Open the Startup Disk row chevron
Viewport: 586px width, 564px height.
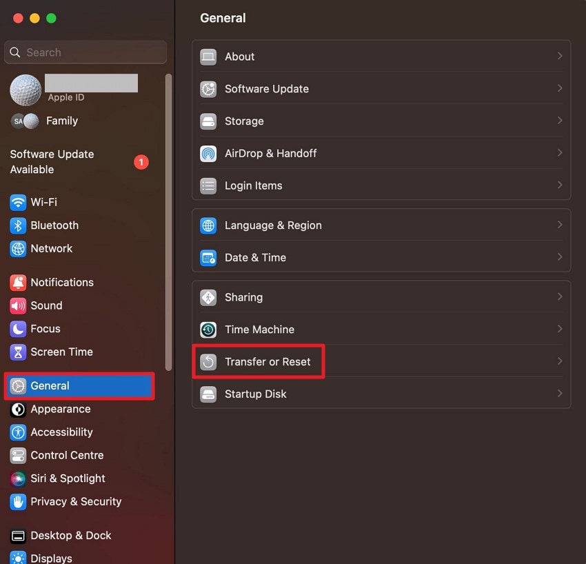tap(560, 393)
